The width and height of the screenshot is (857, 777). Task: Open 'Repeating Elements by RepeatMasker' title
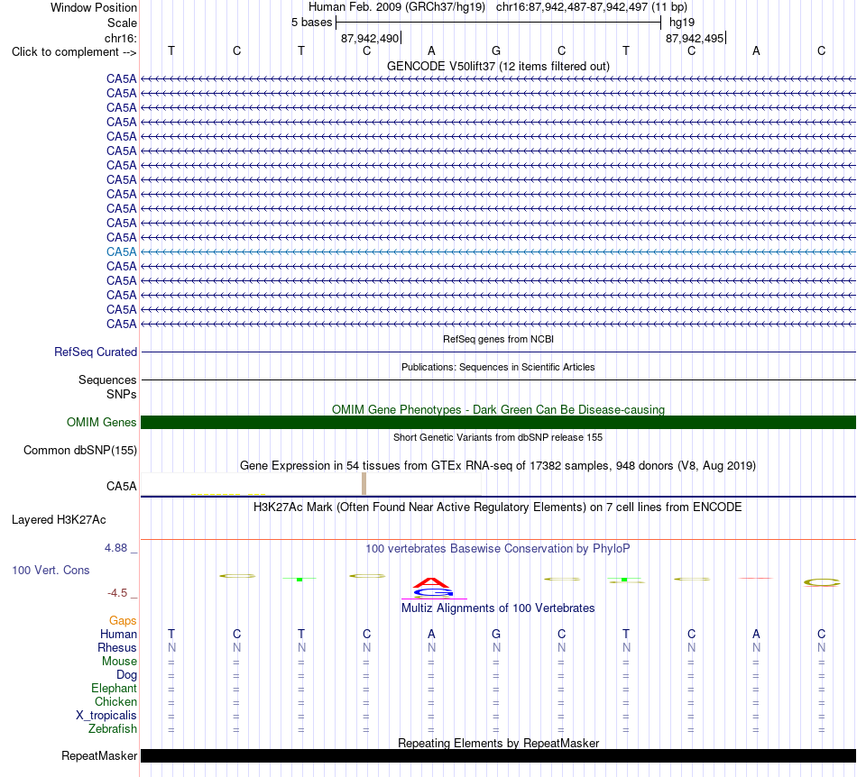498,743
